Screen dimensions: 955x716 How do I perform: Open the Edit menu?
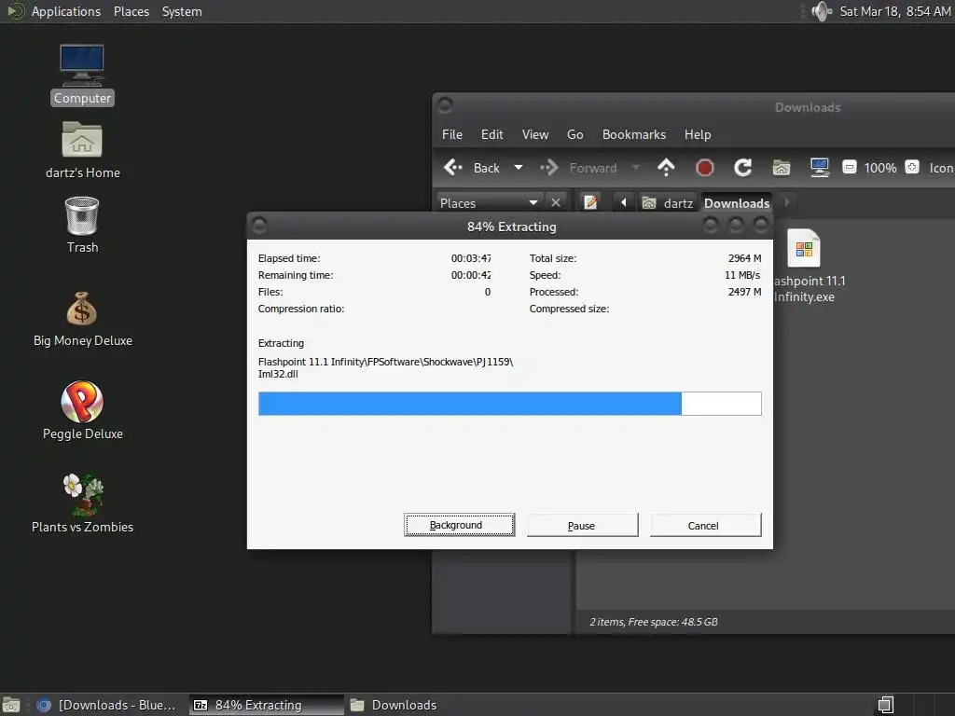[492, 134]
